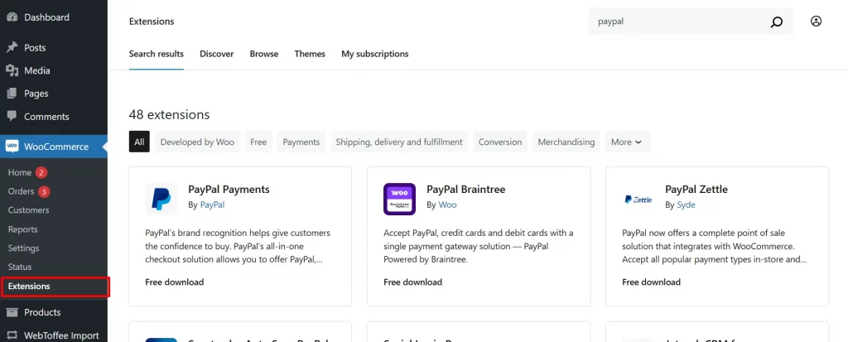Open Products in the sidebar
848x342 pixels.
(42, 312)
